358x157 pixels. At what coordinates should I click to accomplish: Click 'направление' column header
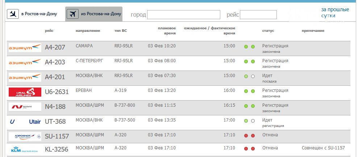pos(88,31)
